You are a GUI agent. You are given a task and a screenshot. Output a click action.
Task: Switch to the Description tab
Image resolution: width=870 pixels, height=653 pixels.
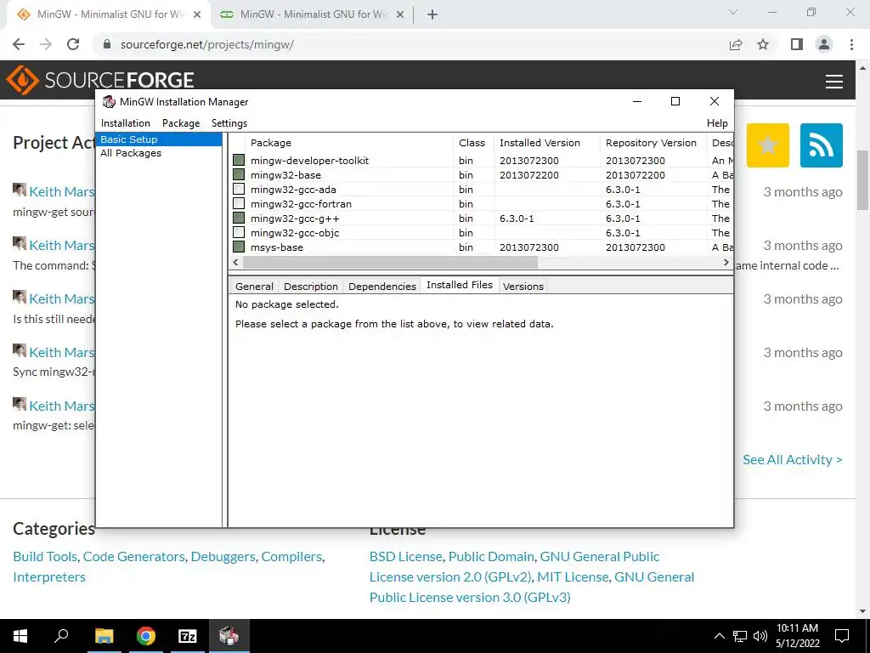click(x=311, y=287)
